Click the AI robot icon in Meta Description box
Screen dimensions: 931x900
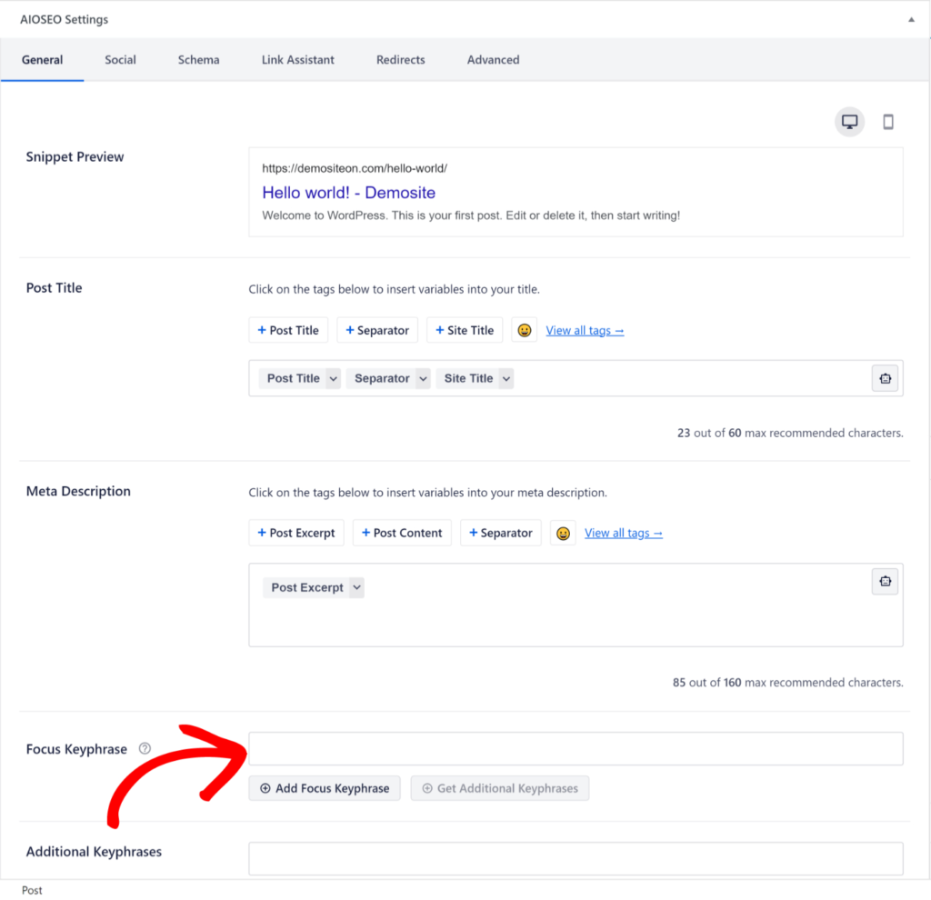885,581
